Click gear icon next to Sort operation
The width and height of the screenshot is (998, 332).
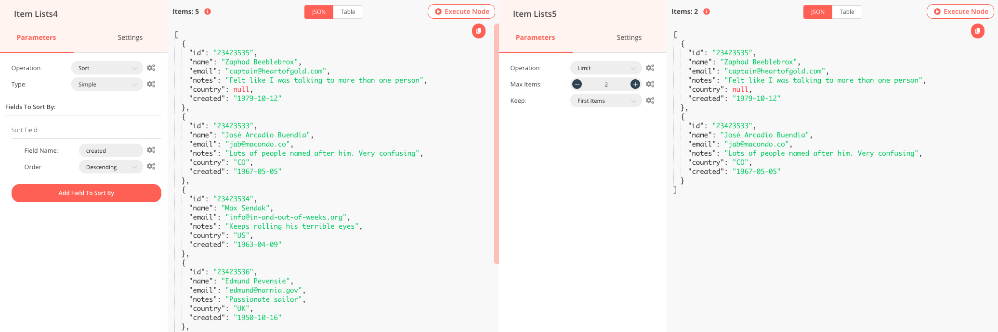click(x=151, y=68)
